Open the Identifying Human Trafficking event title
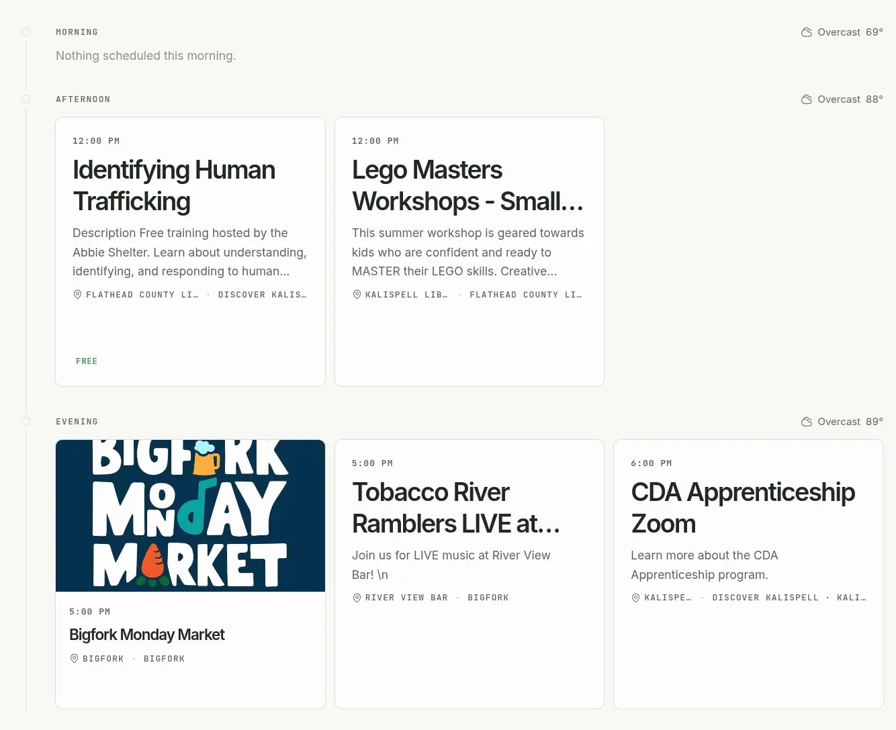The height and width of the screenshot is (730, 896). pos(174,185)
